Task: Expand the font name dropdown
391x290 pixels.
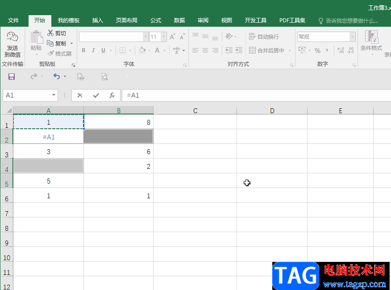Action: (146, 37)
